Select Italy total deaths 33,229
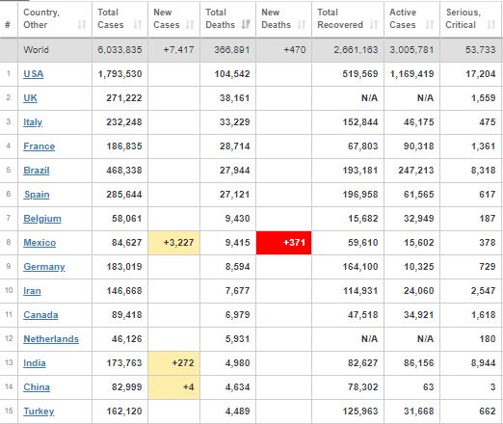This screenshot has height=424, width=503. pos(234,122)
